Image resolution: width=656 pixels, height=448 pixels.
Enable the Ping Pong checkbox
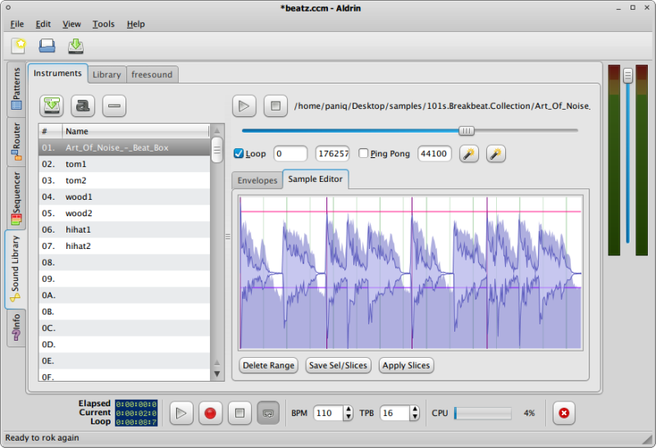(x=363, y=153)
